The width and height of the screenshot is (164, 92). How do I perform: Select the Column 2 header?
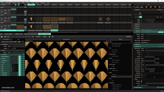pos(39,5)
